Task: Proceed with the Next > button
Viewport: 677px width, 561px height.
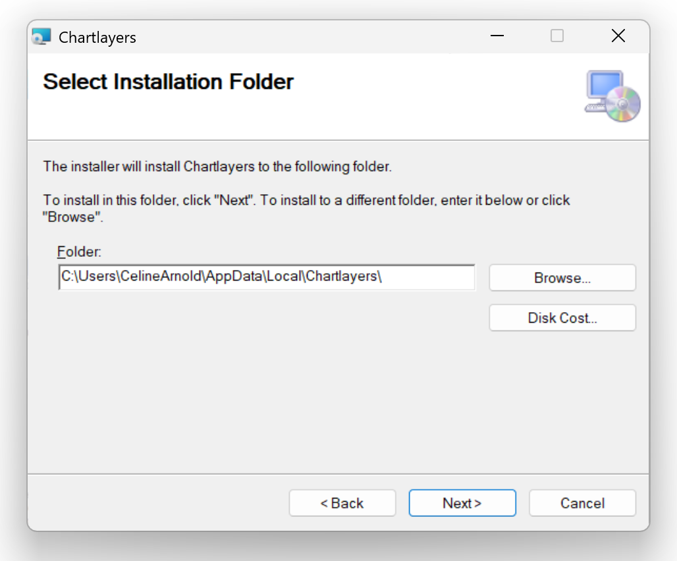Action: tap(462, 503)
